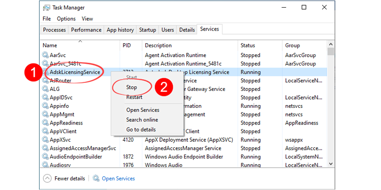Select the AppReadiness service row
The height and width of the screenshot is (190, 381).
184,123
